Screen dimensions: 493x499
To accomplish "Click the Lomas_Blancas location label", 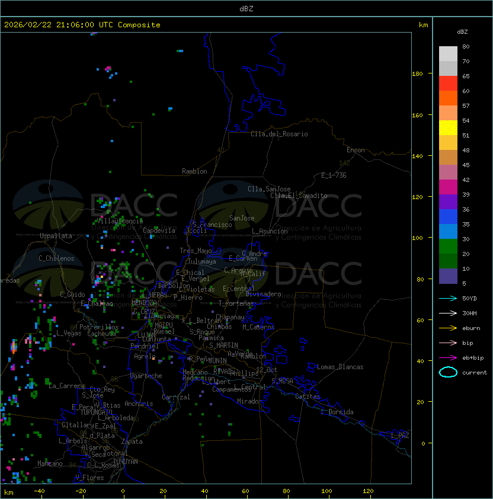I will coord(340,367).
